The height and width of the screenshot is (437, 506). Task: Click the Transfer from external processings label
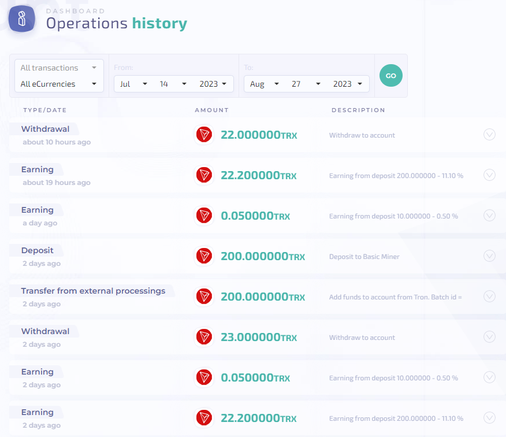(x=93, y=291)
